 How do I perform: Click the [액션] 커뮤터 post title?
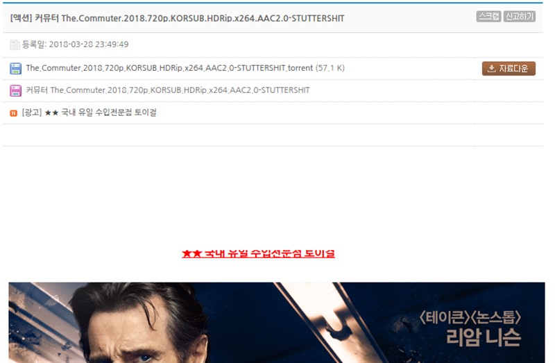coord(177,18)
